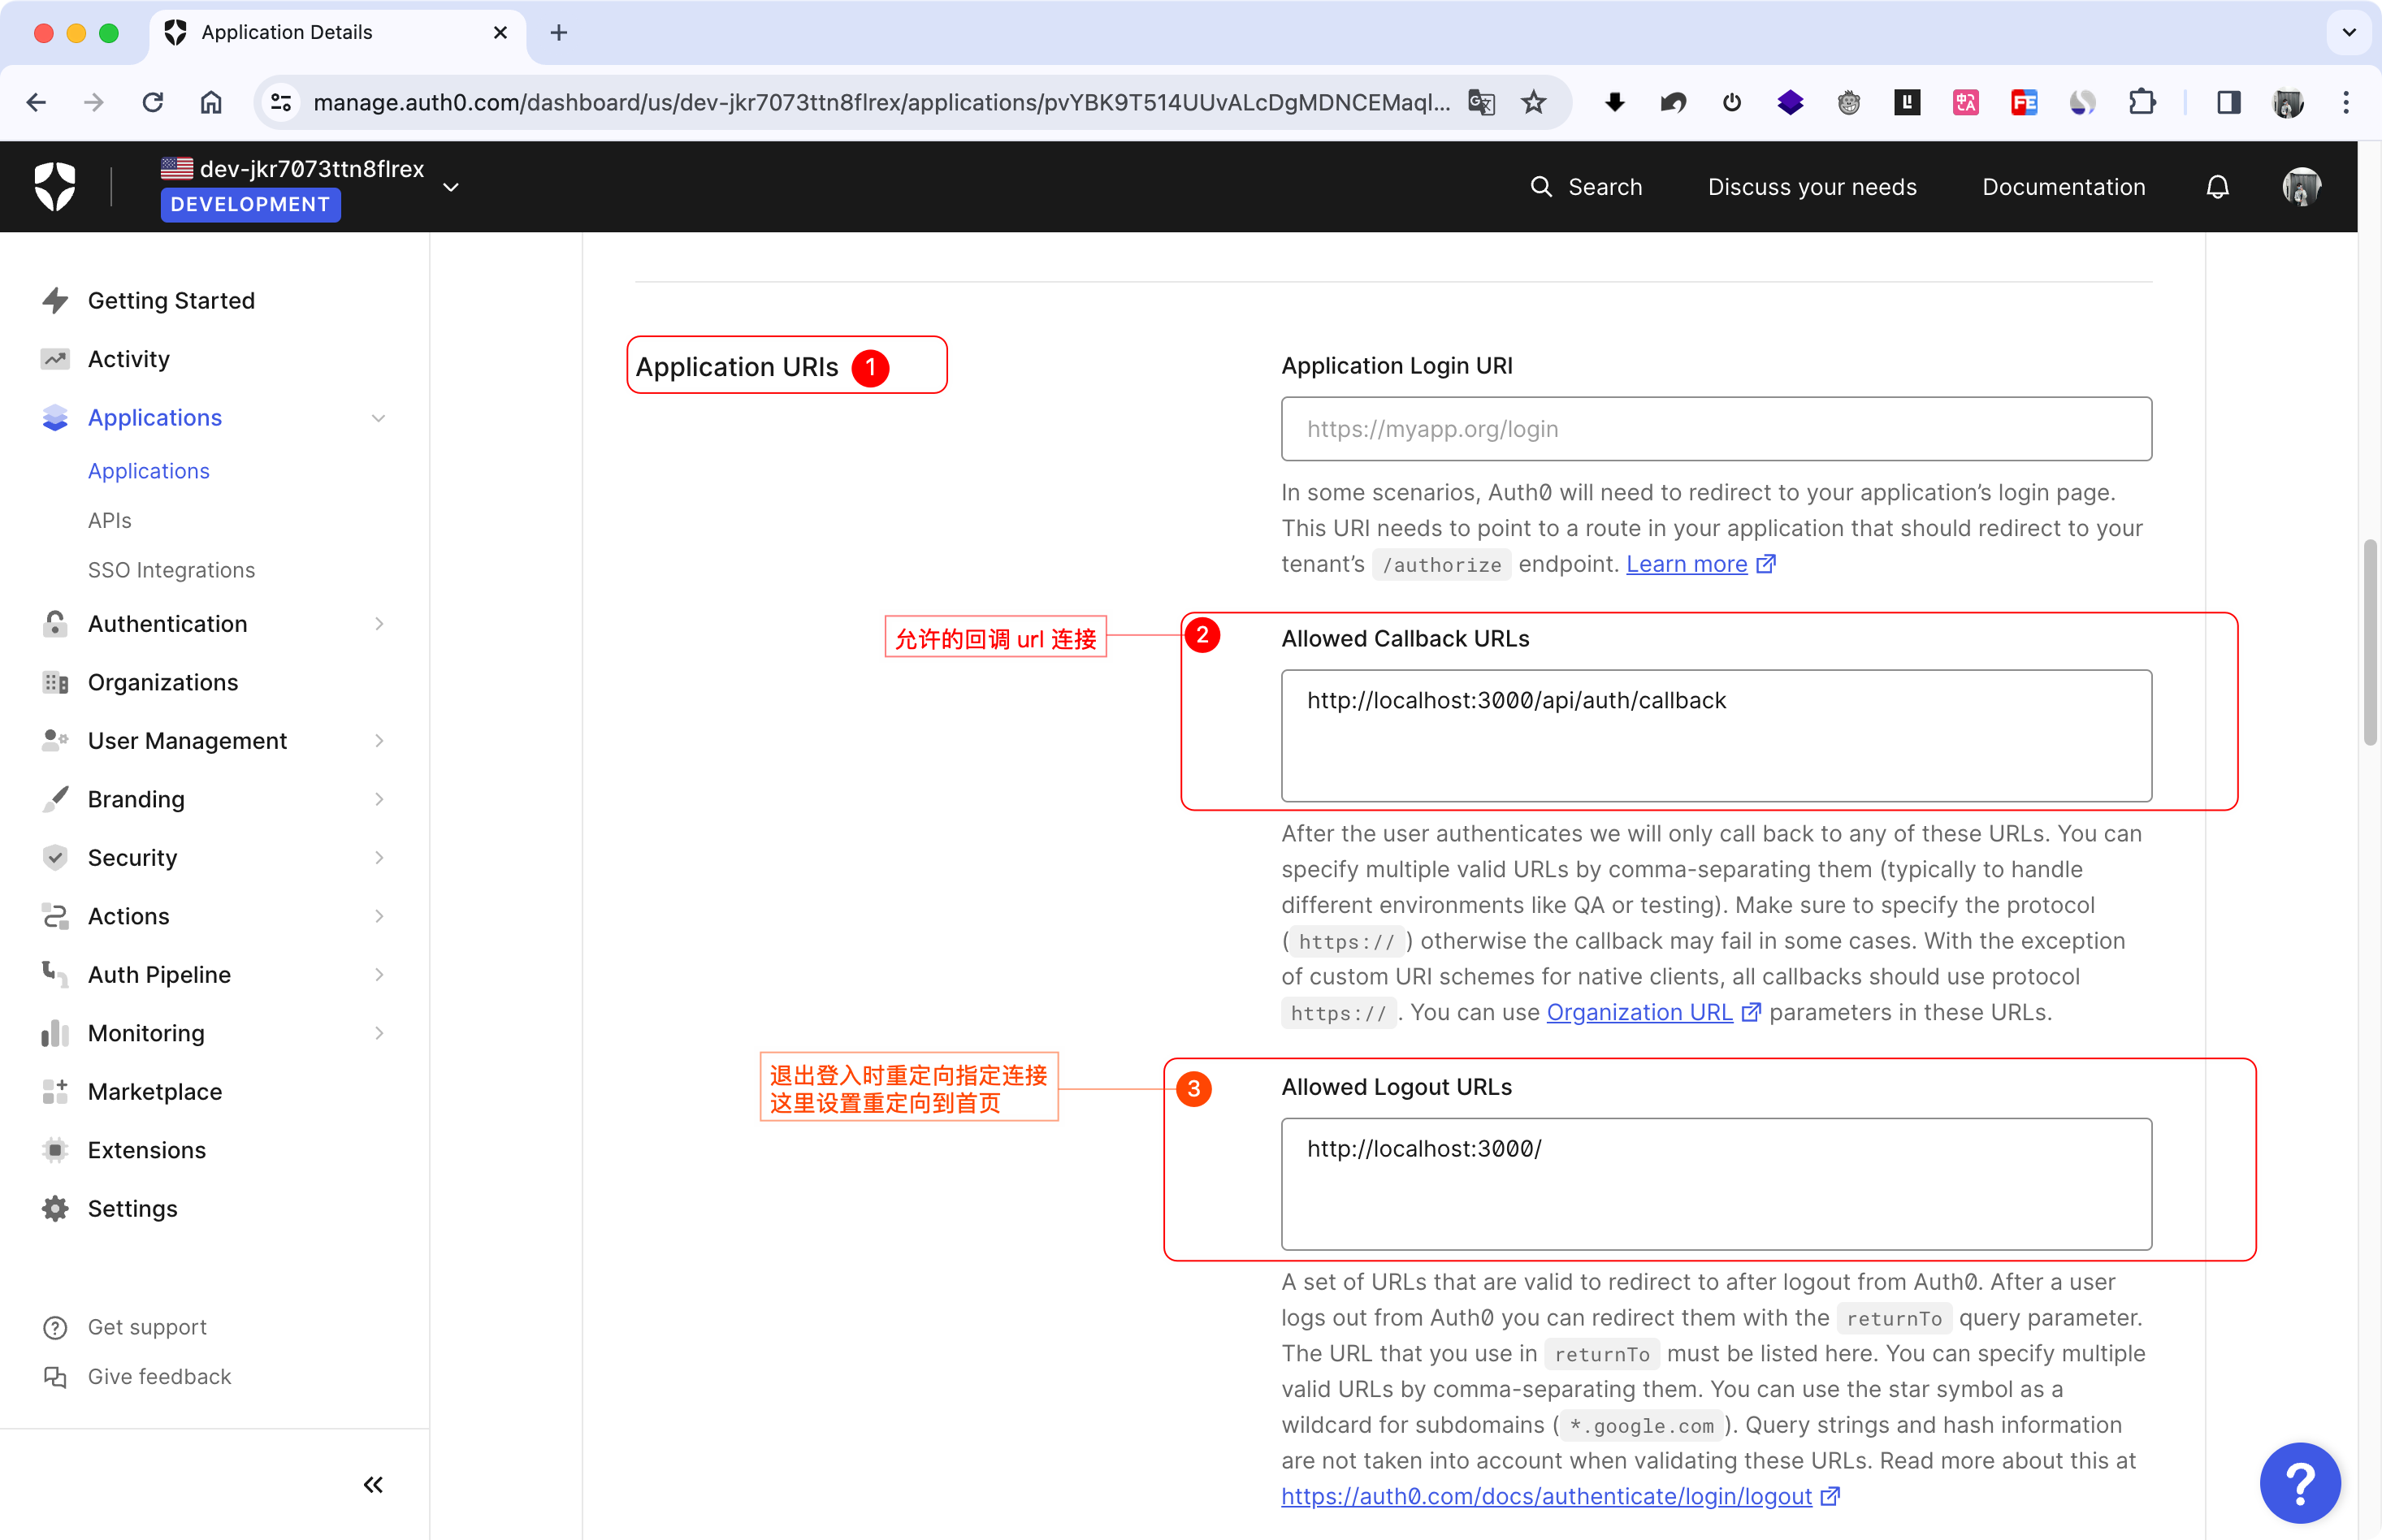
Task: Switch to the Application Details browser tab
Action: coord(287,32)
